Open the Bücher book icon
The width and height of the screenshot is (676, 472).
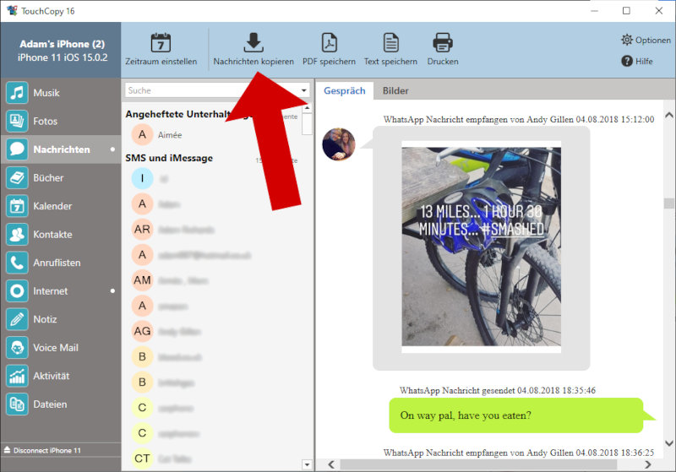click(17, 177)
